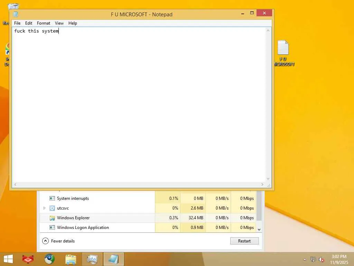Close the F U MICROSOFT Notepad window
Screen dimensions: 354x266
point(264,13)
